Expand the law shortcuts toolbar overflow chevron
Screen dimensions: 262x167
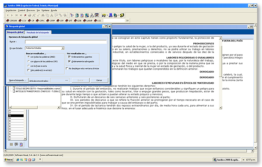point(127,21)
